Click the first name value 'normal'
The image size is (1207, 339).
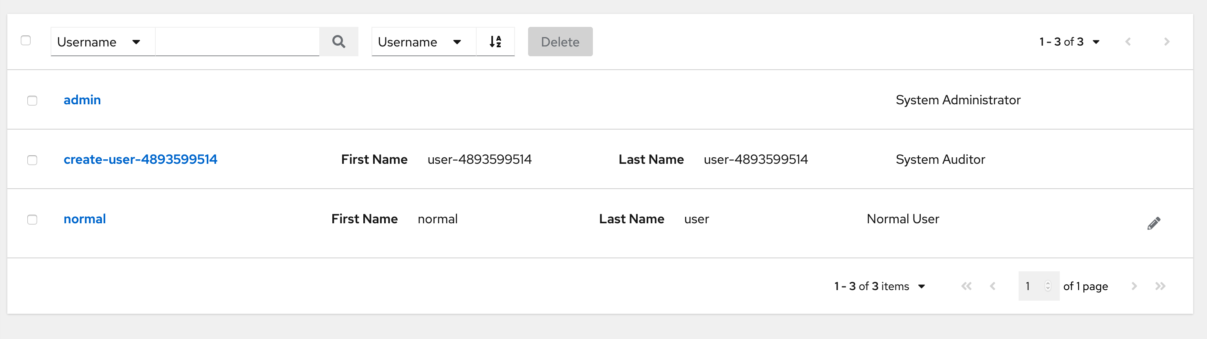(438, 219)
